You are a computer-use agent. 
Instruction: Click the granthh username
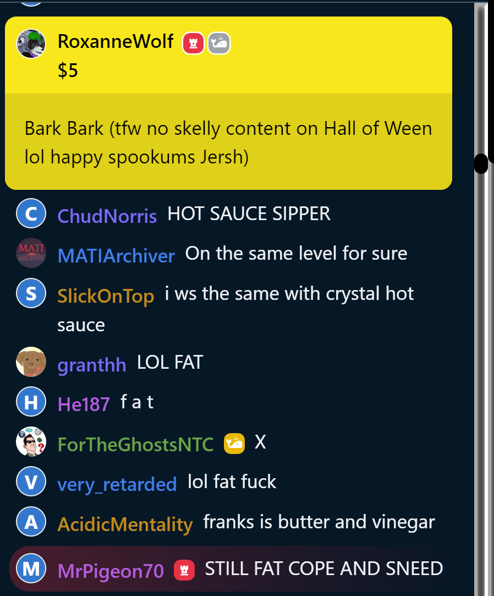(x=91, y=365)
